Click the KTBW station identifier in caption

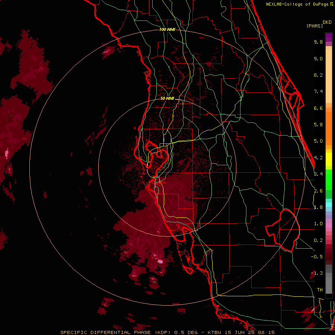tap(214, 332)
